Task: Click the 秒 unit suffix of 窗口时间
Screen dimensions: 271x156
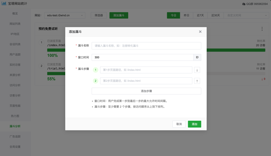Action: (x=197, y=57)
